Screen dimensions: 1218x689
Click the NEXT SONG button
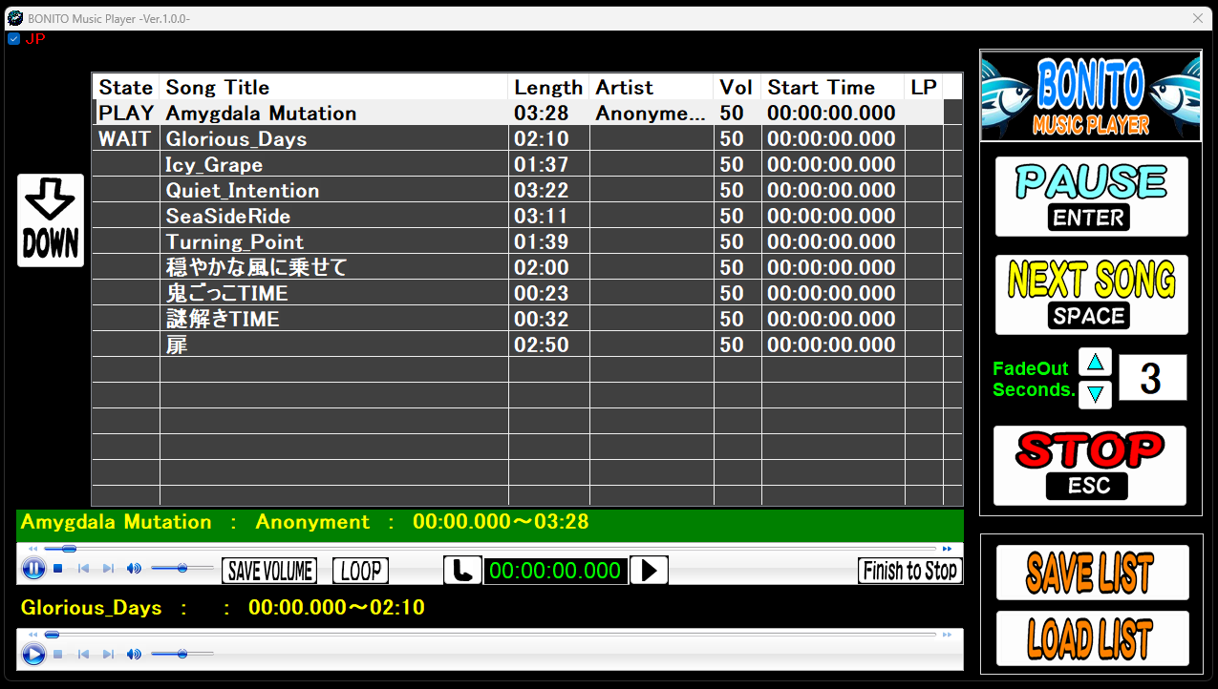(1092, 295)
